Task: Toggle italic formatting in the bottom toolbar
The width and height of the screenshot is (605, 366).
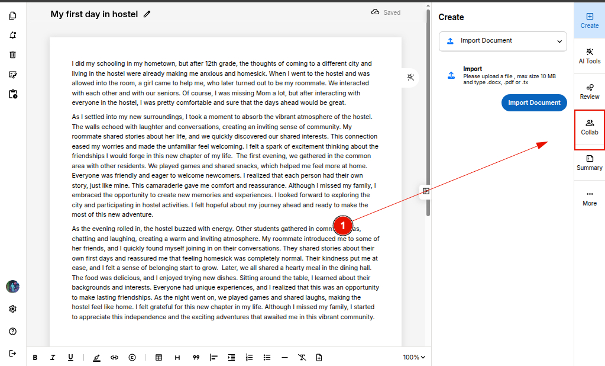Action: pos(53,357)
